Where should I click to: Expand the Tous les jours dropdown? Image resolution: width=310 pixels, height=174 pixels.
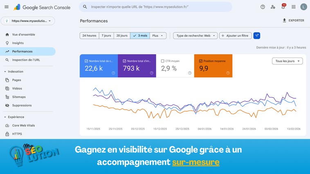coord(287,61)
